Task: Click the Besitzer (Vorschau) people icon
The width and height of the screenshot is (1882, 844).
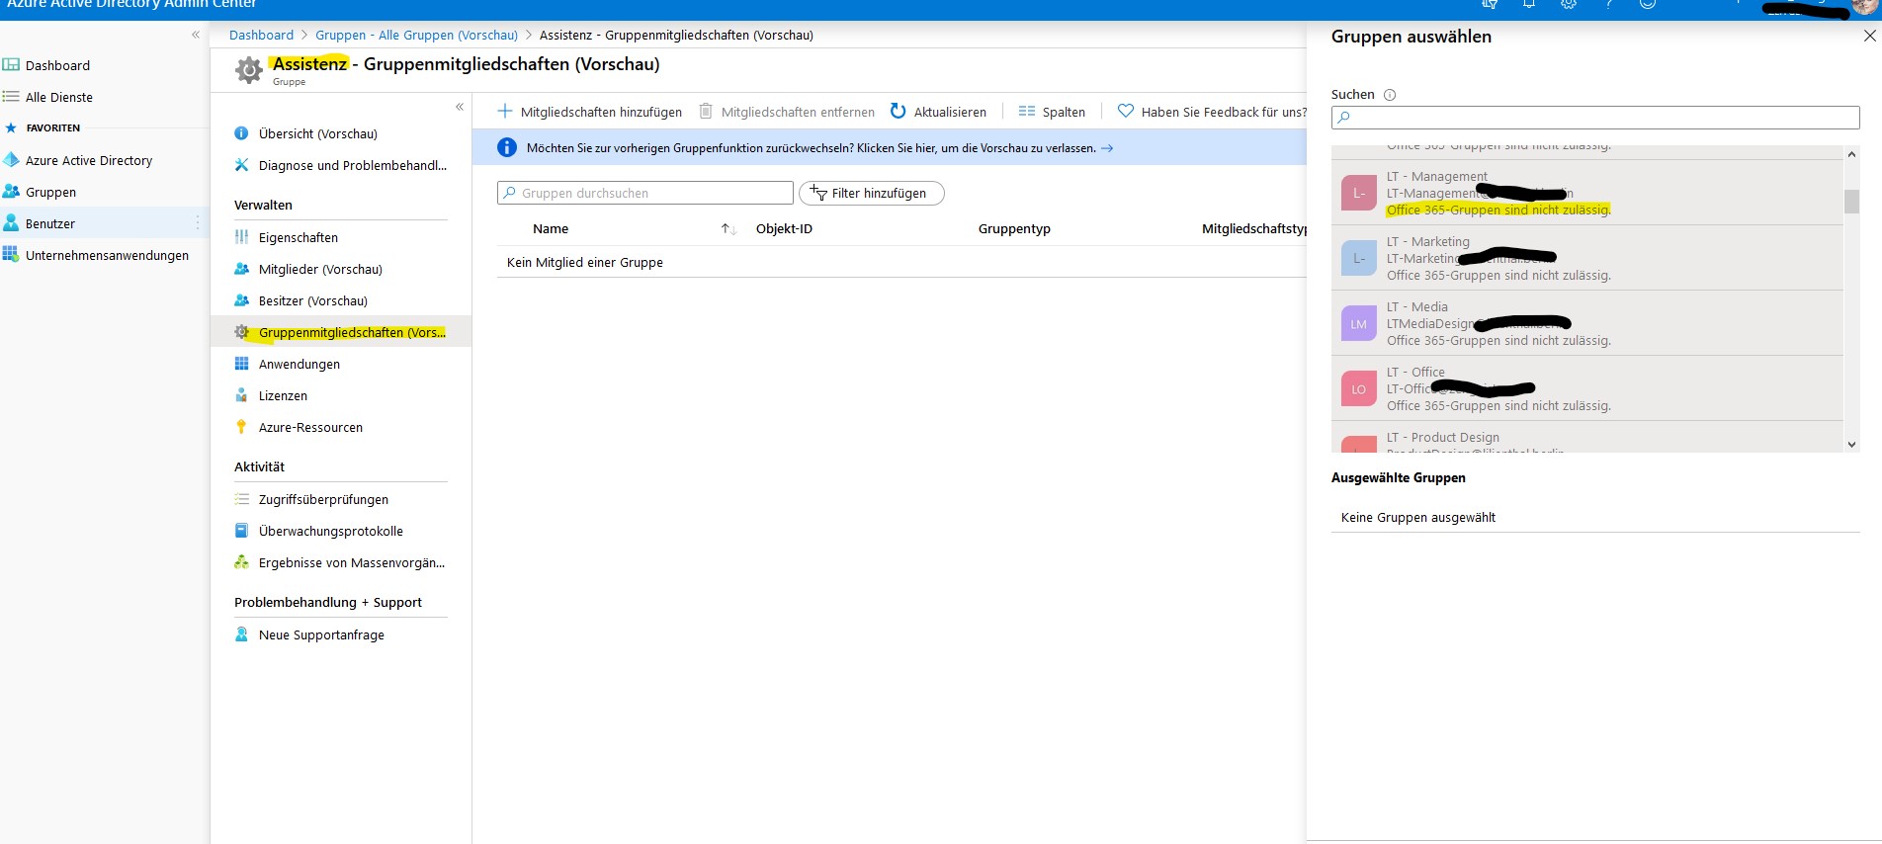Action: [x=241, y=300]
